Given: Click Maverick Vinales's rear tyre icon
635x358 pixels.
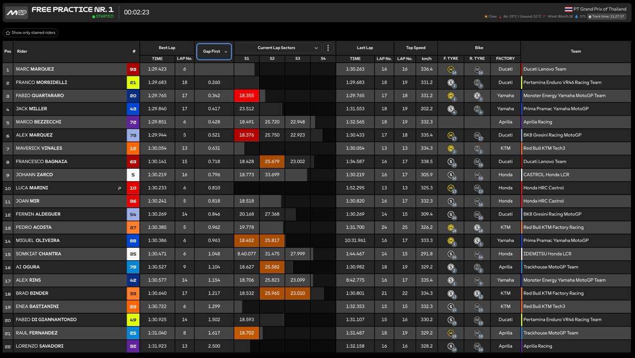Looking at the screenshot, I should [x=477, y=148].
